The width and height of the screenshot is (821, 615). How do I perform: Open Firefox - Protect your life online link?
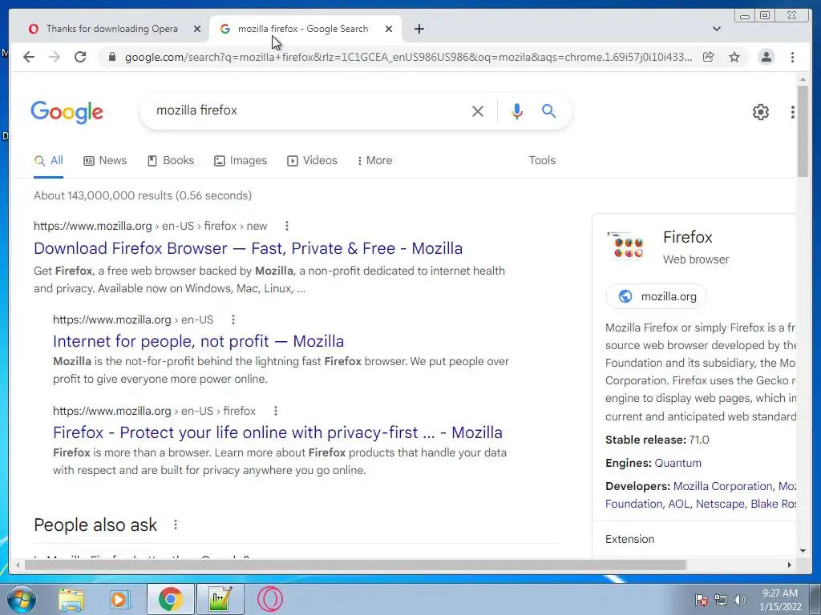coord(277,432)
